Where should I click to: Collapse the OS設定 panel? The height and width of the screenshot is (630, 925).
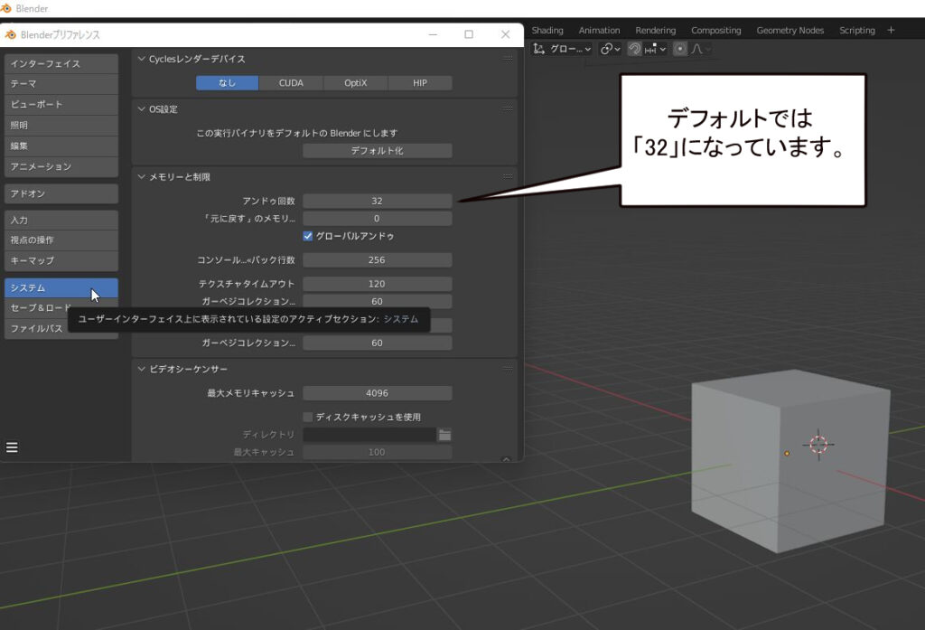(142, 108)
